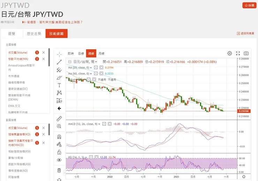Open settings for the chart Volume indicator
This screenshot has width=258, height=181.
(89, 79)
